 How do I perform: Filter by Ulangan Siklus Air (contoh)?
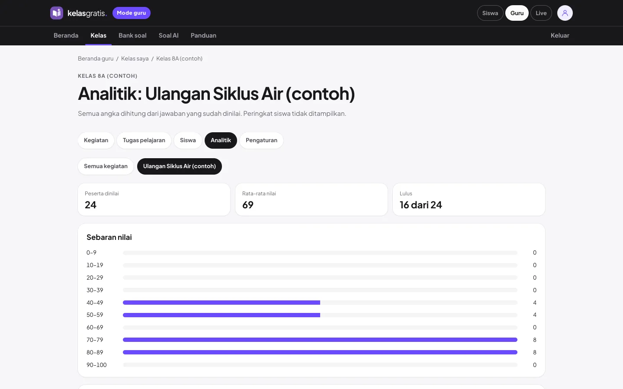coord(180,166)
